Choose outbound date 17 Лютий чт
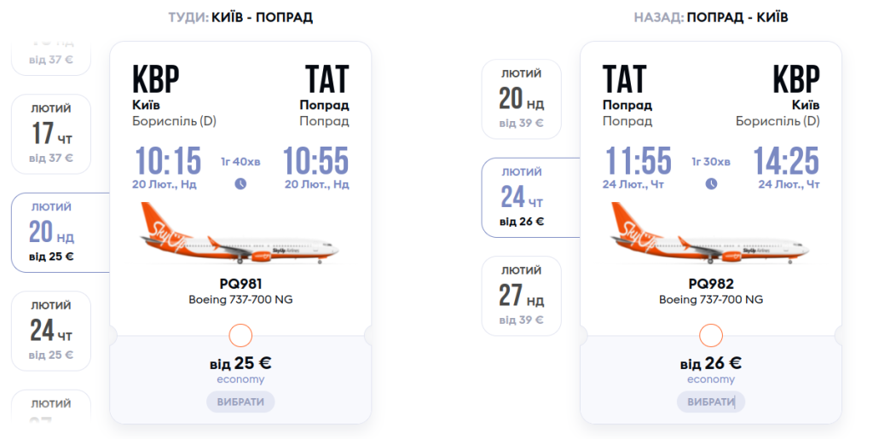873x439 pixels. (51, 134)
